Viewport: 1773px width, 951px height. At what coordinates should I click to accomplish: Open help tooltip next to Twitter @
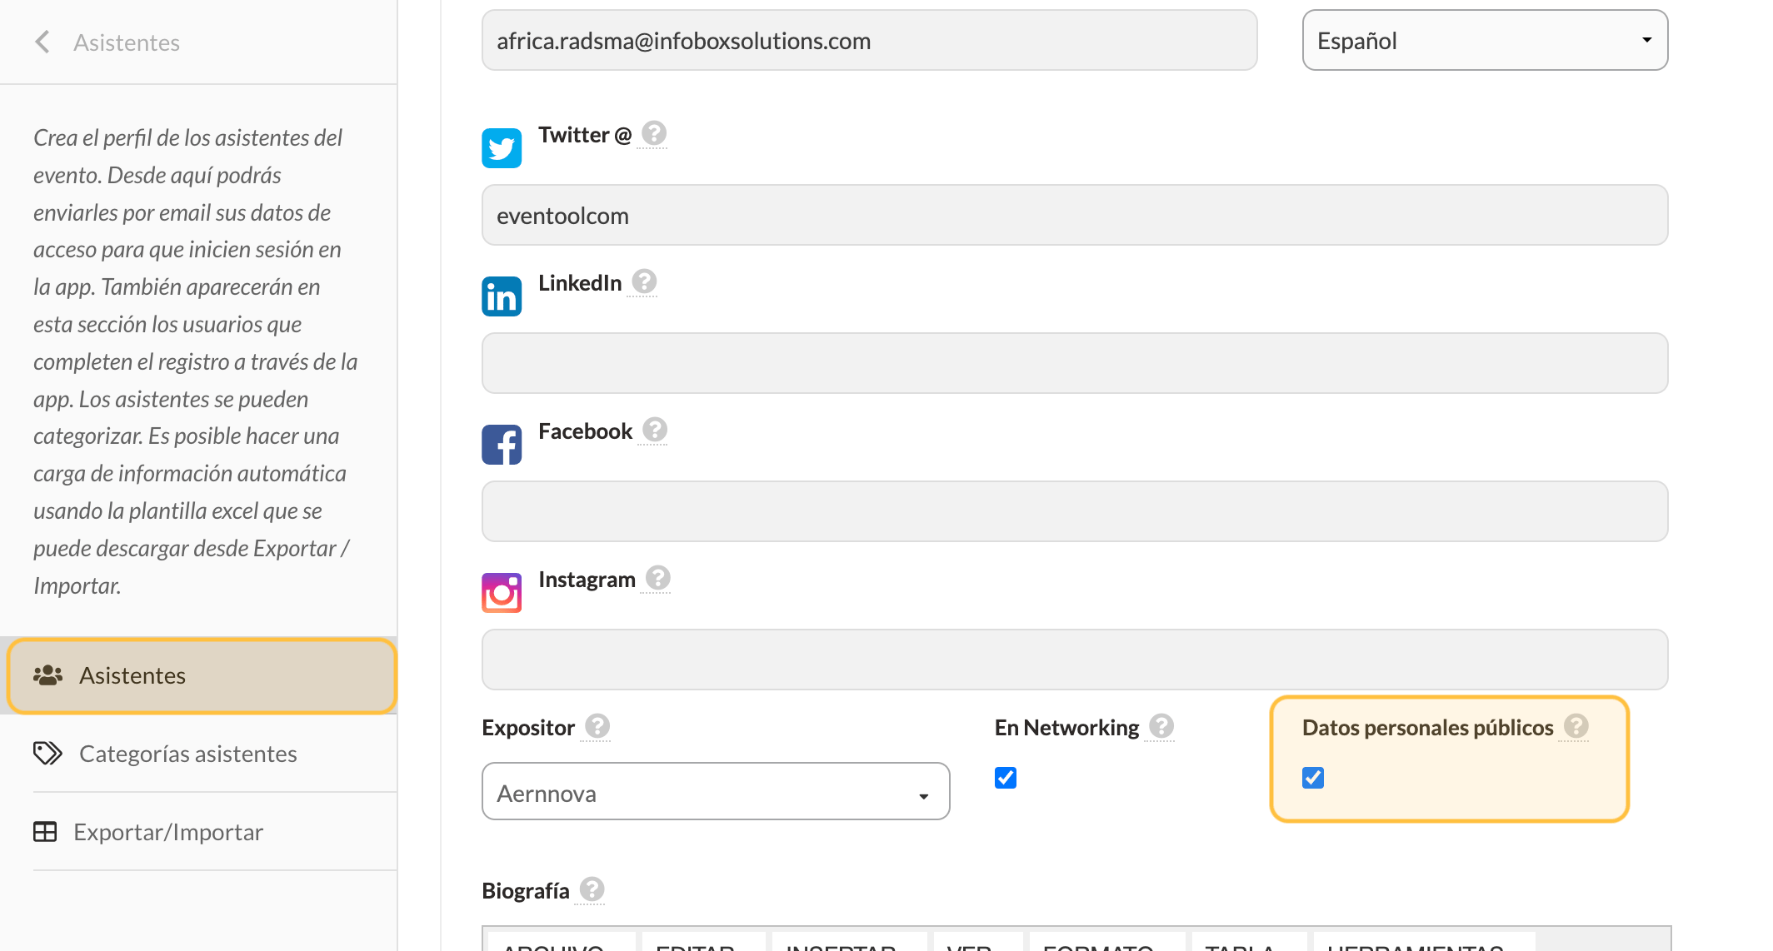[x=654, y=133]
